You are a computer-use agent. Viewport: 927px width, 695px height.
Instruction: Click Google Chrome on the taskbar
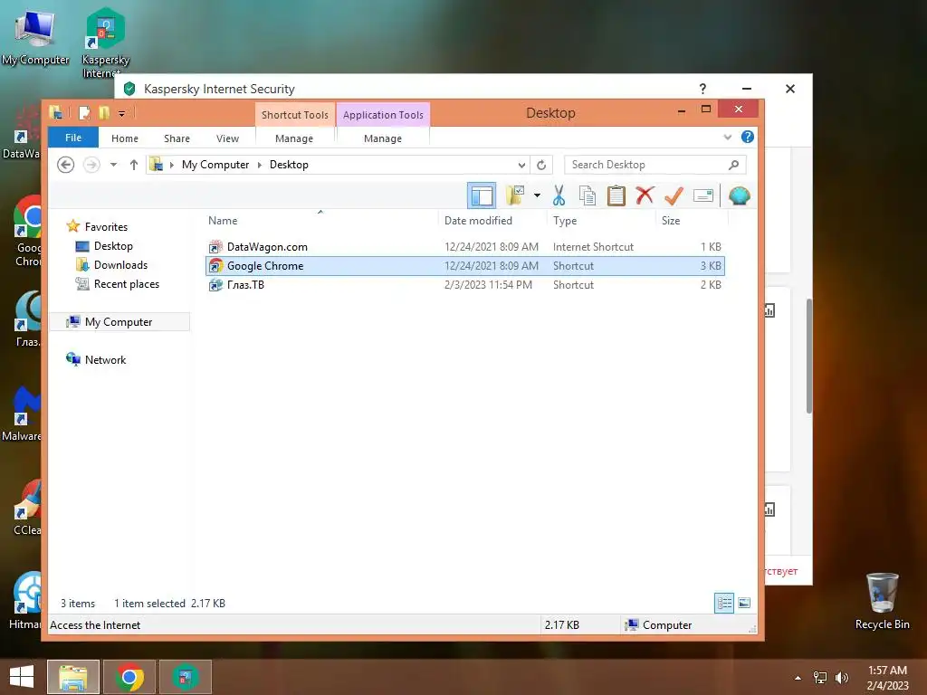pyautogui.click(x=129, y=677)
